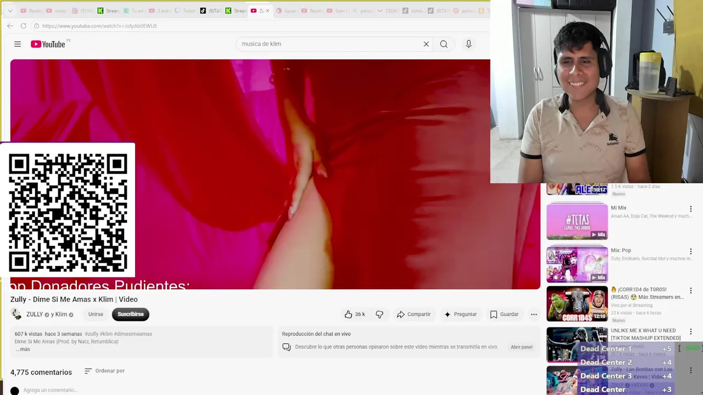
Task: Run search with magnifying glass button
Action: 444,44
